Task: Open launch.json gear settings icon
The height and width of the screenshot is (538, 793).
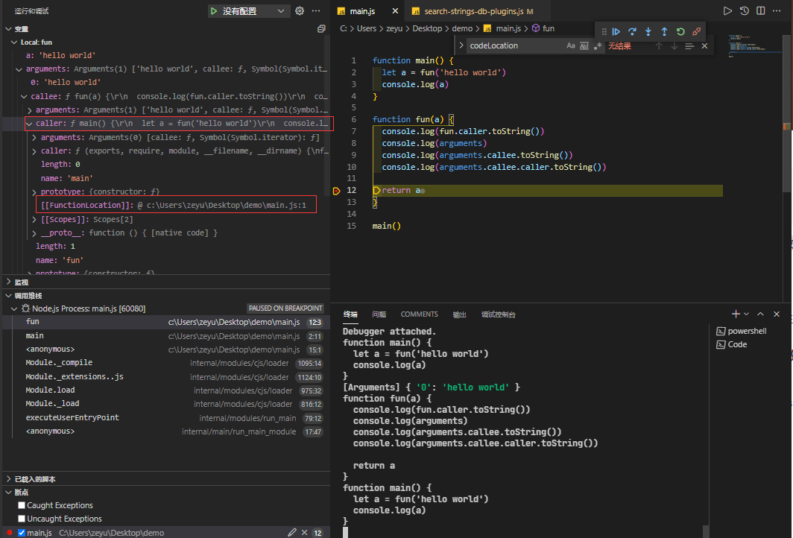Action: 300,11
